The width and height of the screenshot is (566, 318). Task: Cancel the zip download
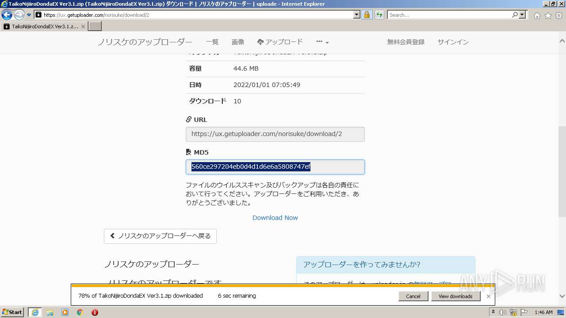(413, 296)
